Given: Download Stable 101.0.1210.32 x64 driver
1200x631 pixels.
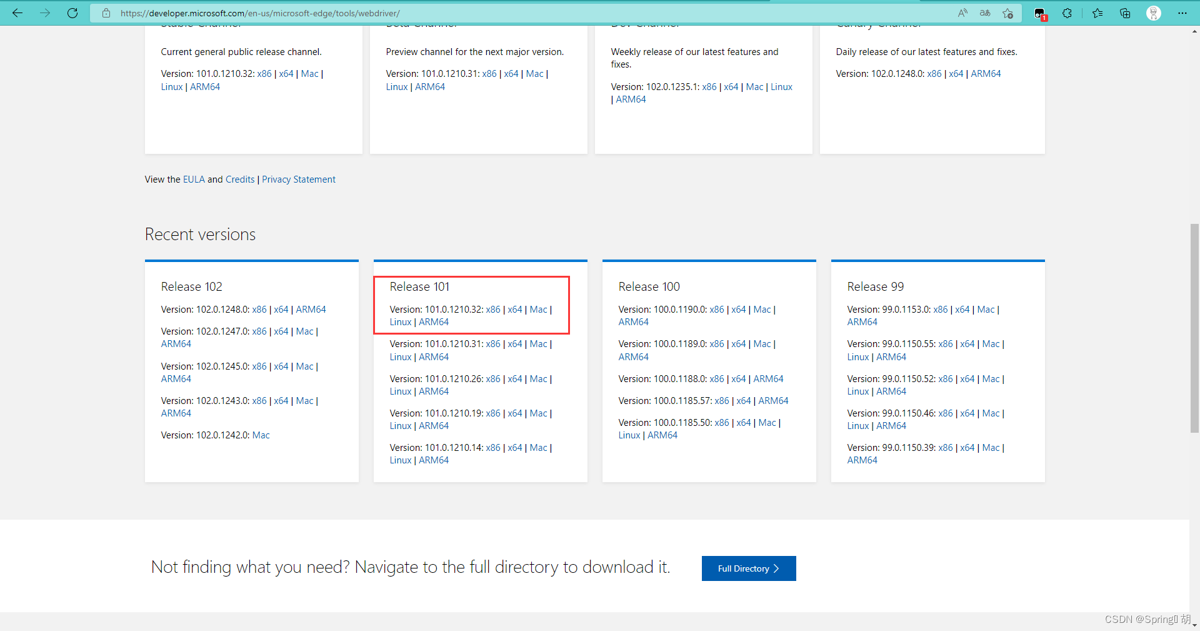Looking at the screenshot, I should coord(286,74).
